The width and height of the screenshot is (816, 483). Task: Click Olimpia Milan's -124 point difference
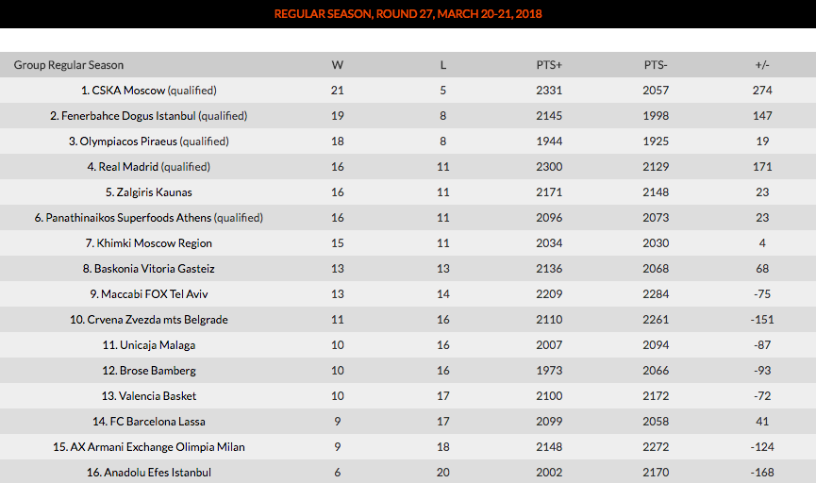pos(762,447)
